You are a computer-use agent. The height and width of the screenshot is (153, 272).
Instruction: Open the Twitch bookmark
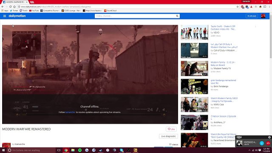pyautogui.click(x=24, y=11)
